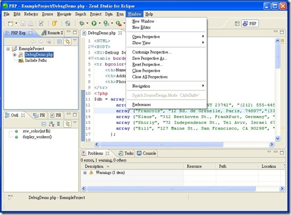Open the Run menu
The image size is (291, 215).
coord(120,14)
